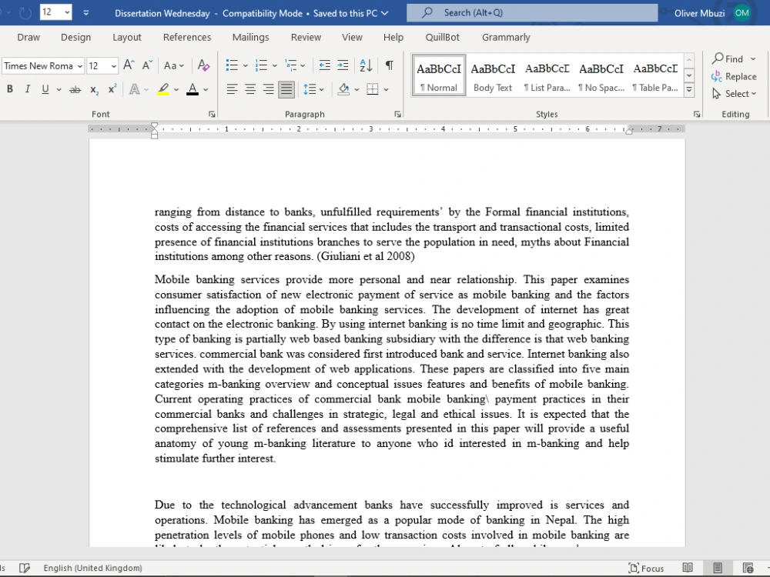Open the Mailings tab
This screenshot has width=770, height=577.
point(250,37)
